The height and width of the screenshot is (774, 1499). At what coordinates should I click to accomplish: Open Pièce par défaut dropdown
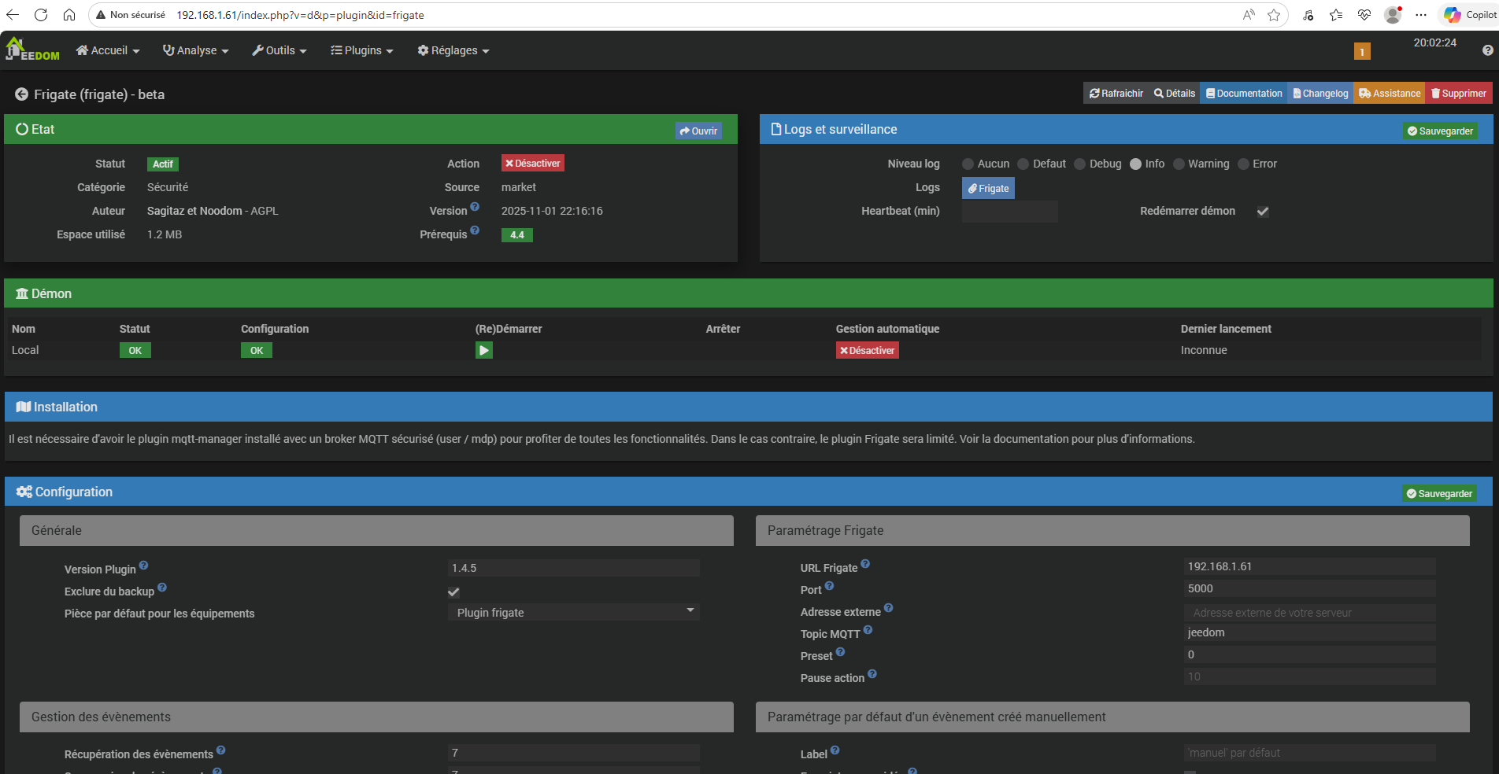coord(573,612)
